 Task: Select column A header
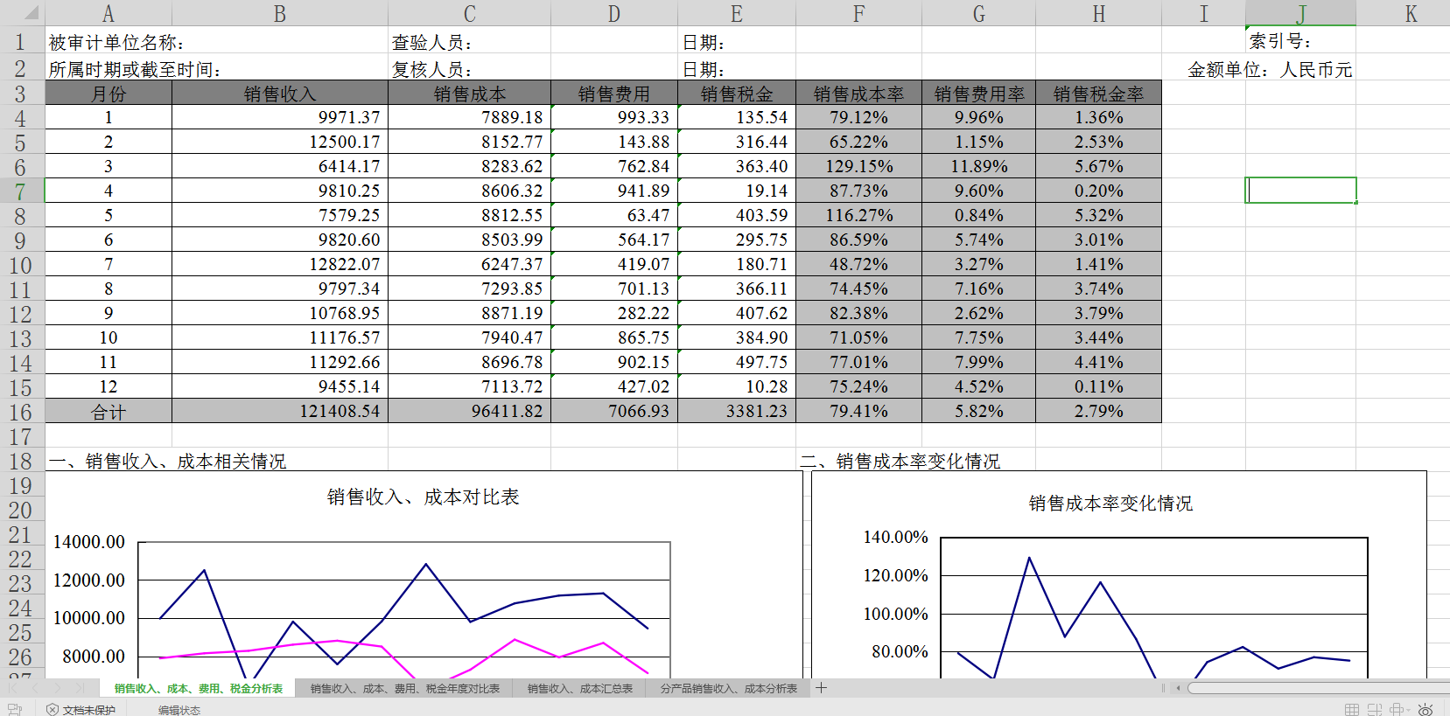point(109,13)
